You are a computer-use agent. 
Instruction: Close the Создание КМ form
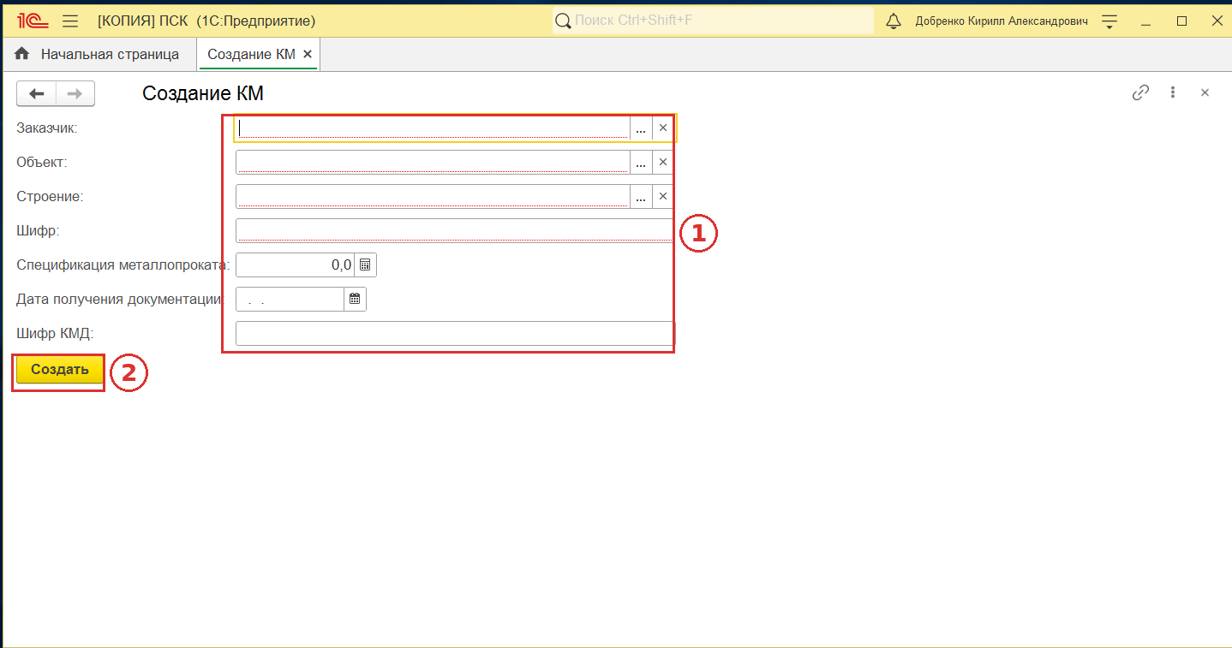pyautogui.click(x=1205, y=92)
